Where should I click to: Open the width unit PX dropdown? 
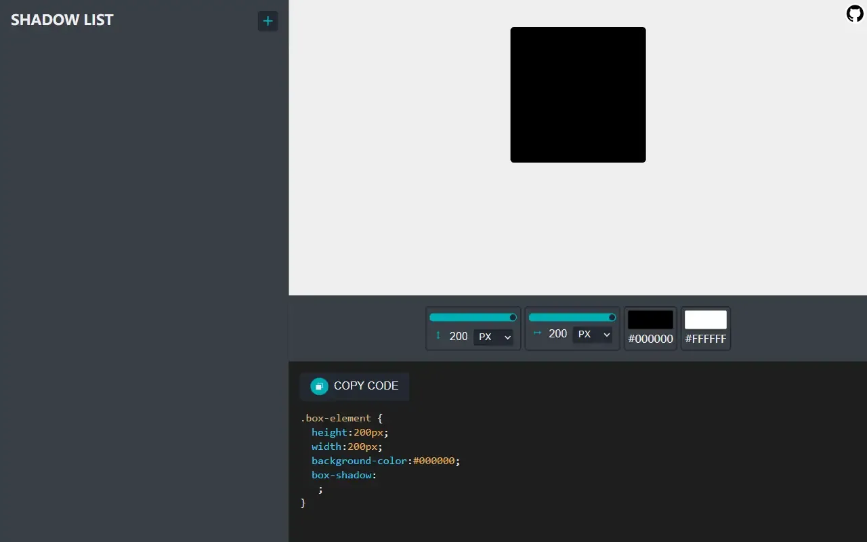(593, 334)
